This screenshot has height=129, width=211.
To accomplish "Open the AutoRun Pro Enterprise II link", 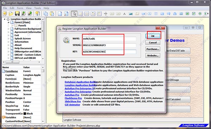I will click(79, 88).
